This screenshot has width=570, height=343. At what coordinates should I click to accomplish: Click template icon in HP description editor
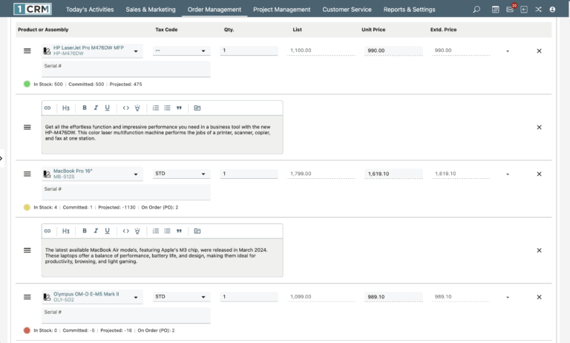(197, 108)
